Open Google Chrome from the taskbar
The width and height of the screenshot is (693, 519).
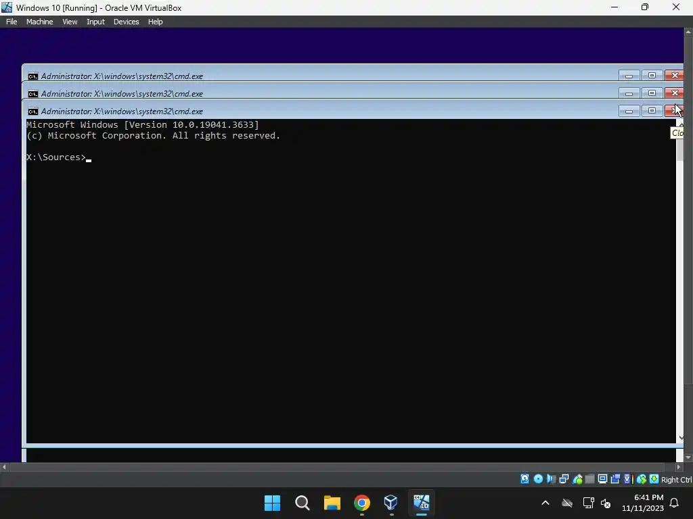362,503
